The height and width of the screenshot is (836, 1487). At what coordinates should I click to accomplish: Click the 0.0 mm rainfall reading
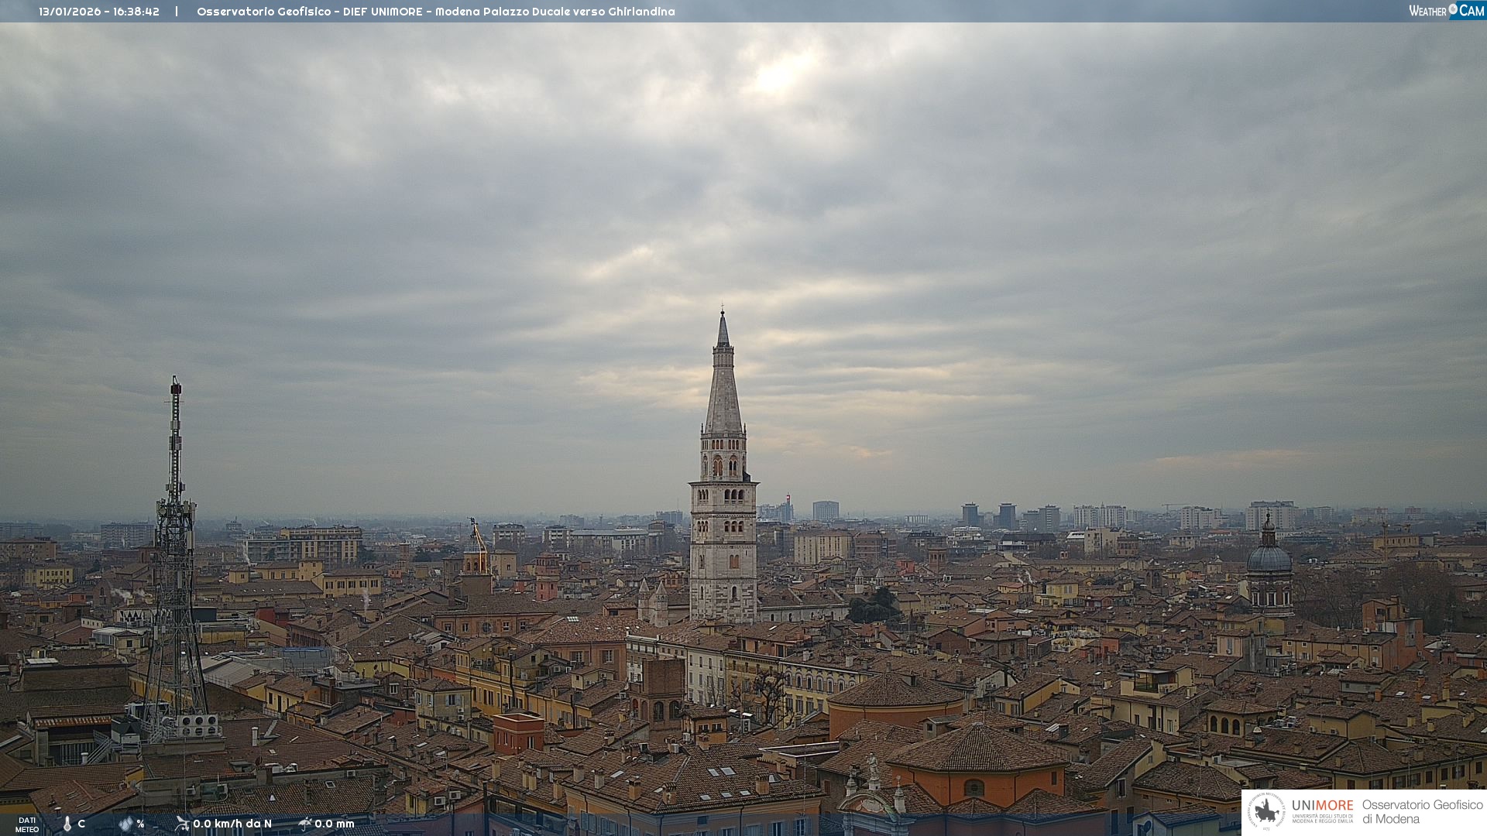coord(335,824)
